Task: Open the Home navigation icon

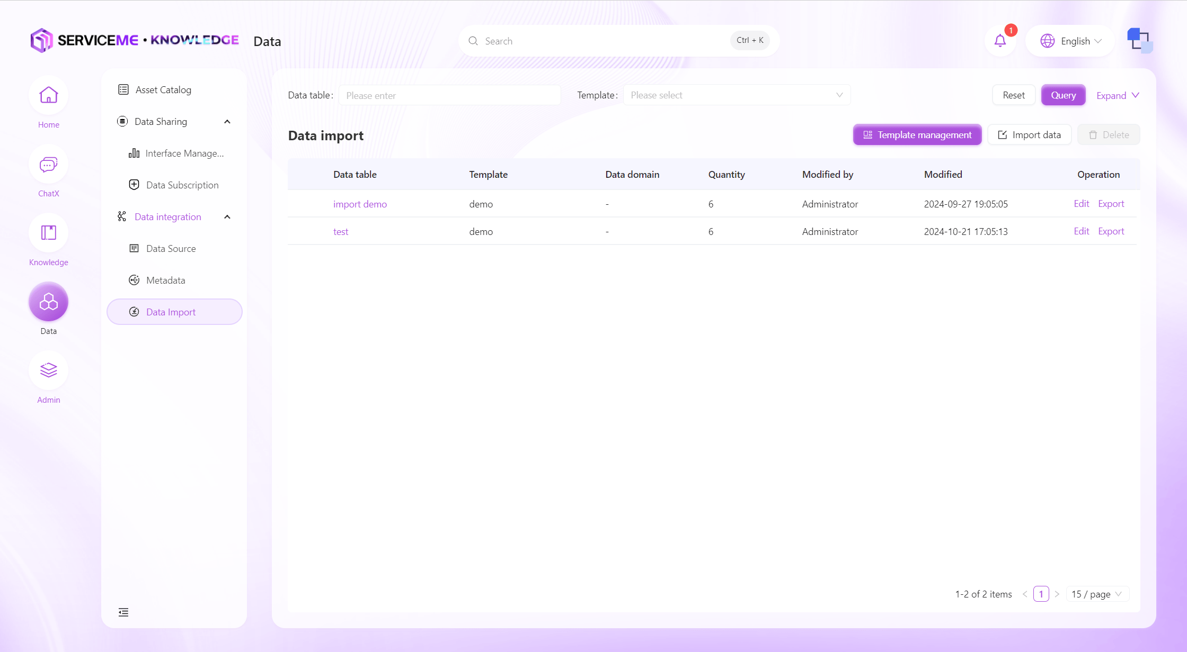Action: [48, 96]
